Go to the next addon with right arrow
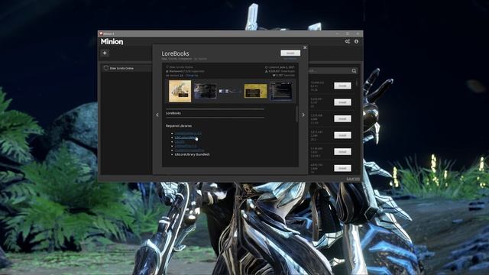Image resolution: width=489 pixels, height=275 pixels. click(x=303, y=115)
